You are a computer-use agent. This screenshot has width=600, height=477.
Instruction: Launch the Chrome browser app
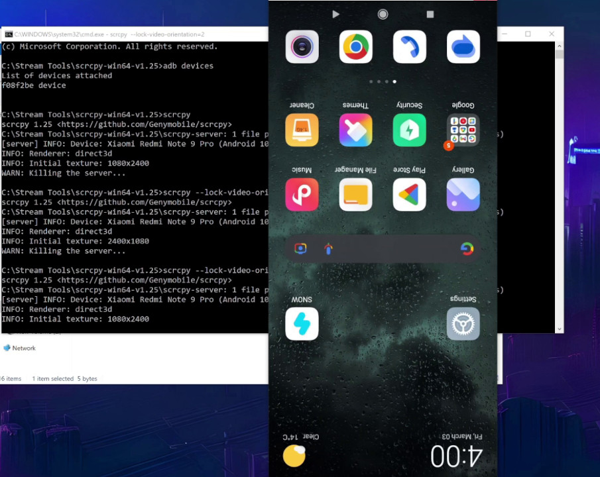(x=355, y=46)
